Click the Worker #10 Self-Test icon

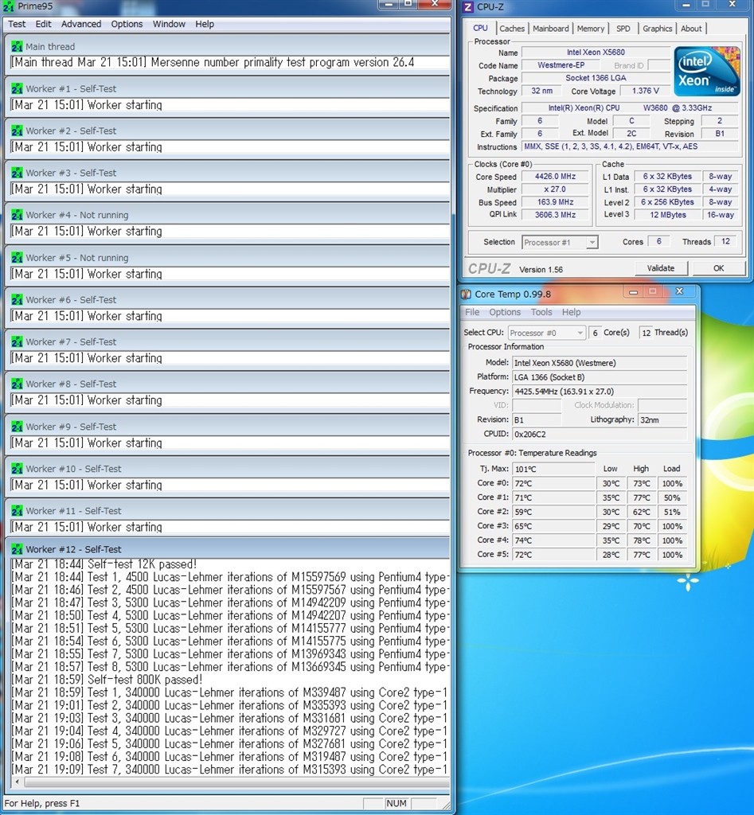click(17, 468)
